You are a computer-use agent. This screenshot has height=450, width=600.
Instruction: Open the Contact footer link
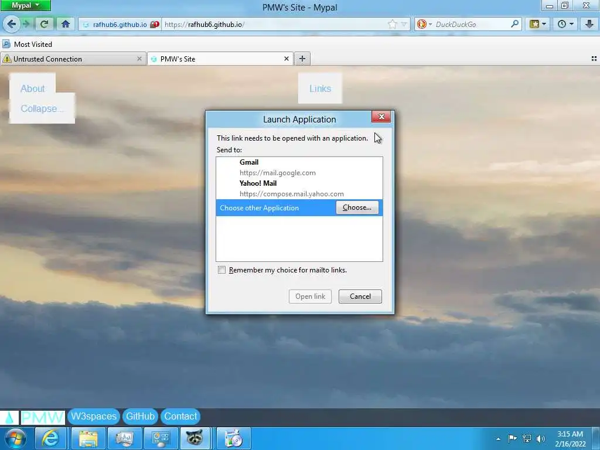[180, 417]
